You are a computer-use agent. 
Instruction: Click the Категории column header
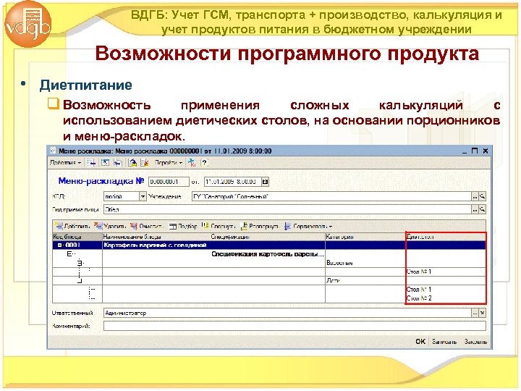coord(365,237)
